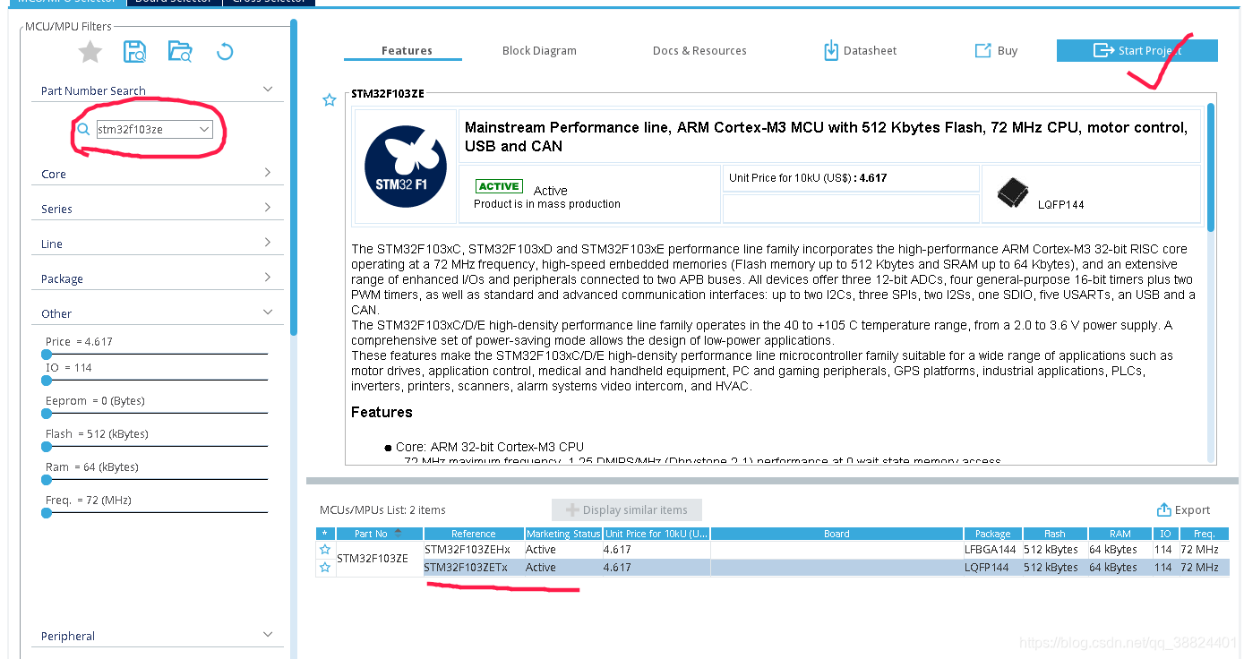Sort by Unit Price for 10kU column
1244x659 pixels.
(x=656, y=534)
